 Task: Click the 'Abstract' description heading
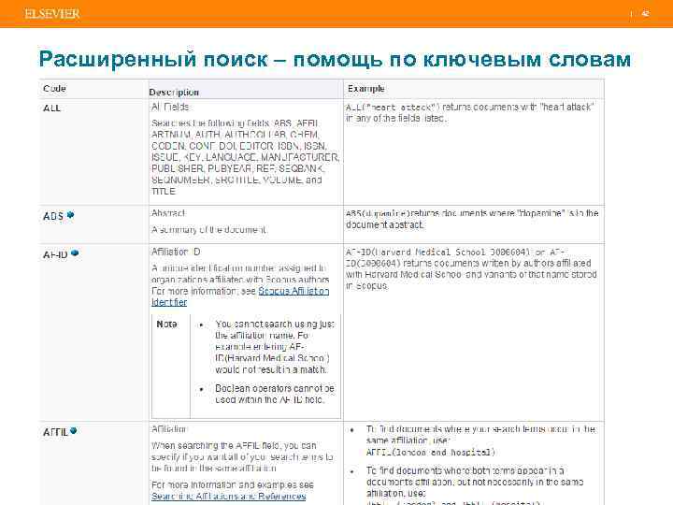click(168, 213)
